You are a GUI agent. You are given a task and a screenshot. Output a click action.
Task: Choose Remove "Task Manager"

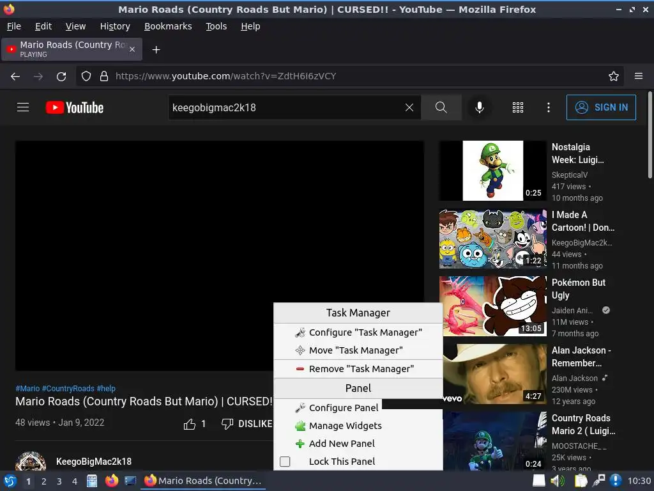click(358, 369)
